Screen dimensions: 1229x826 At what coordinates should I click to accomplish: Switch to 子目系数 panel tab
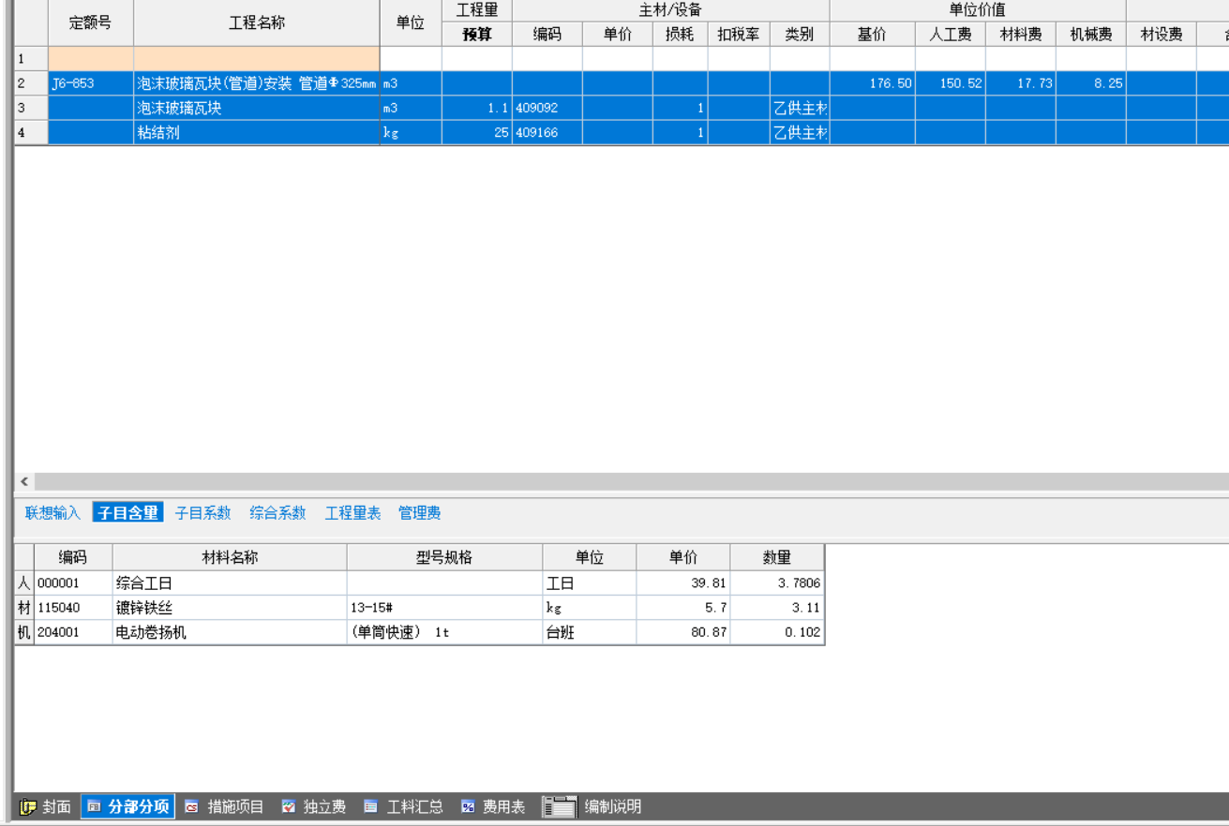pos(202,513)
